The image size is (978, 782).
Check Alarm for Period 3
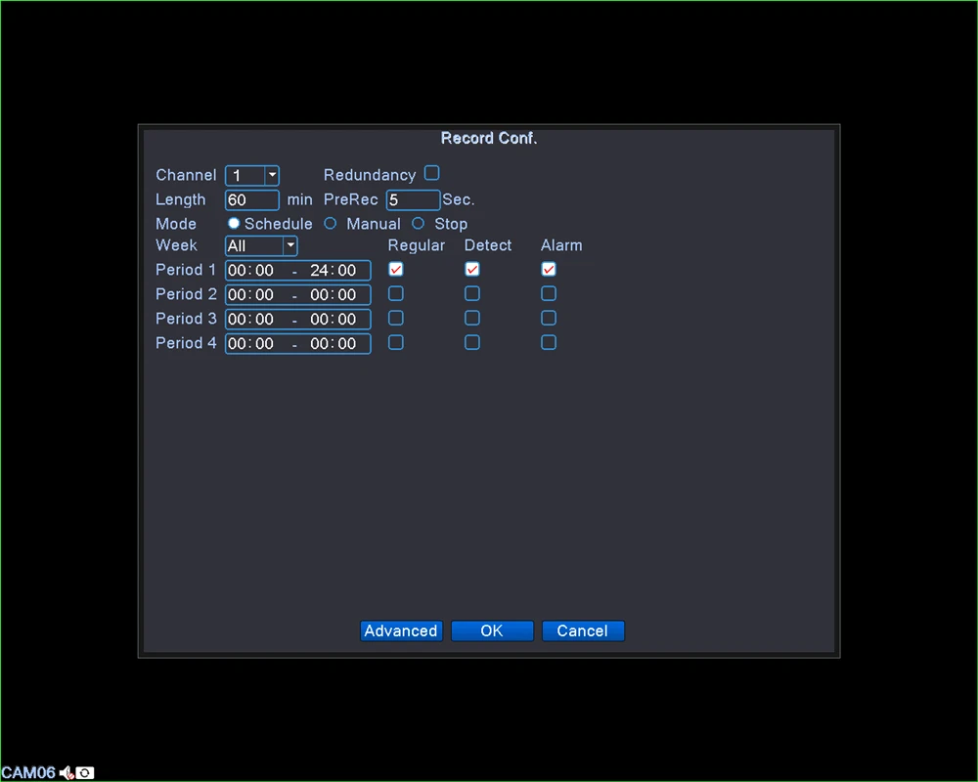[x=549, y=318]
